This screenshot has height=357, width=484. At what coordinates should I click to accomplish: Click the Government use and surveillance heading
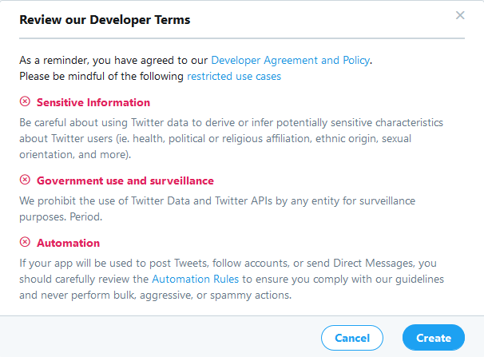[x=125, y=180]
